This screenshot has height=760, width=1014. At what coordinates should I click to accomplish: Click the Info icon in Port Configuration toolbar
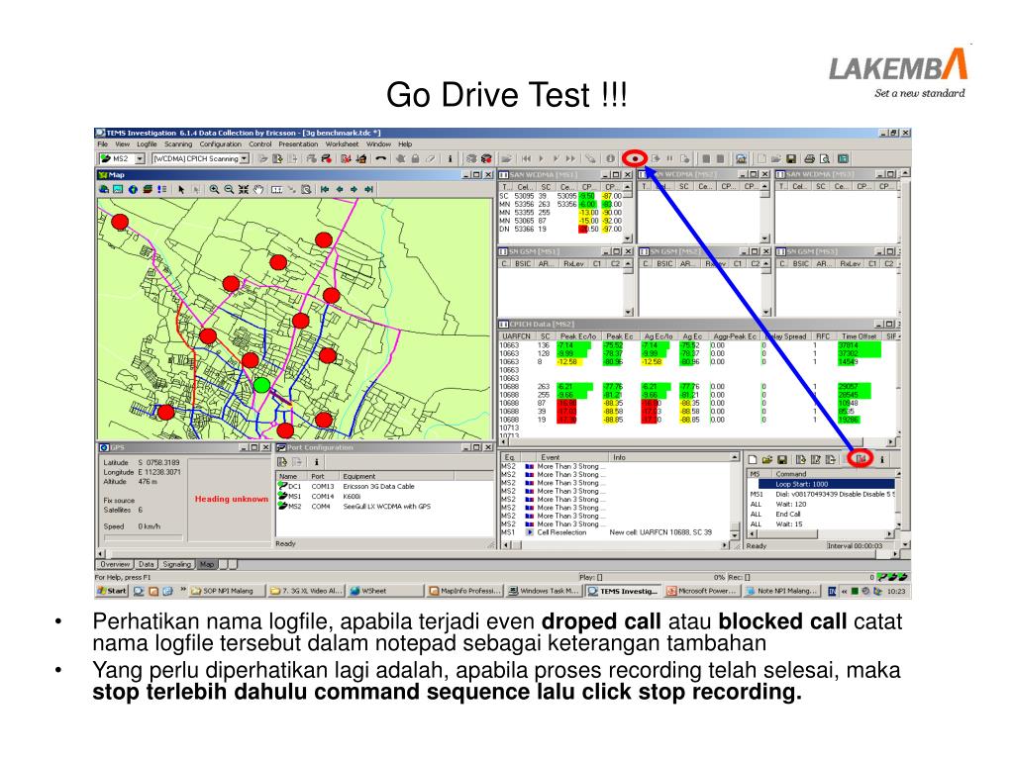click(x=316, y=462)
